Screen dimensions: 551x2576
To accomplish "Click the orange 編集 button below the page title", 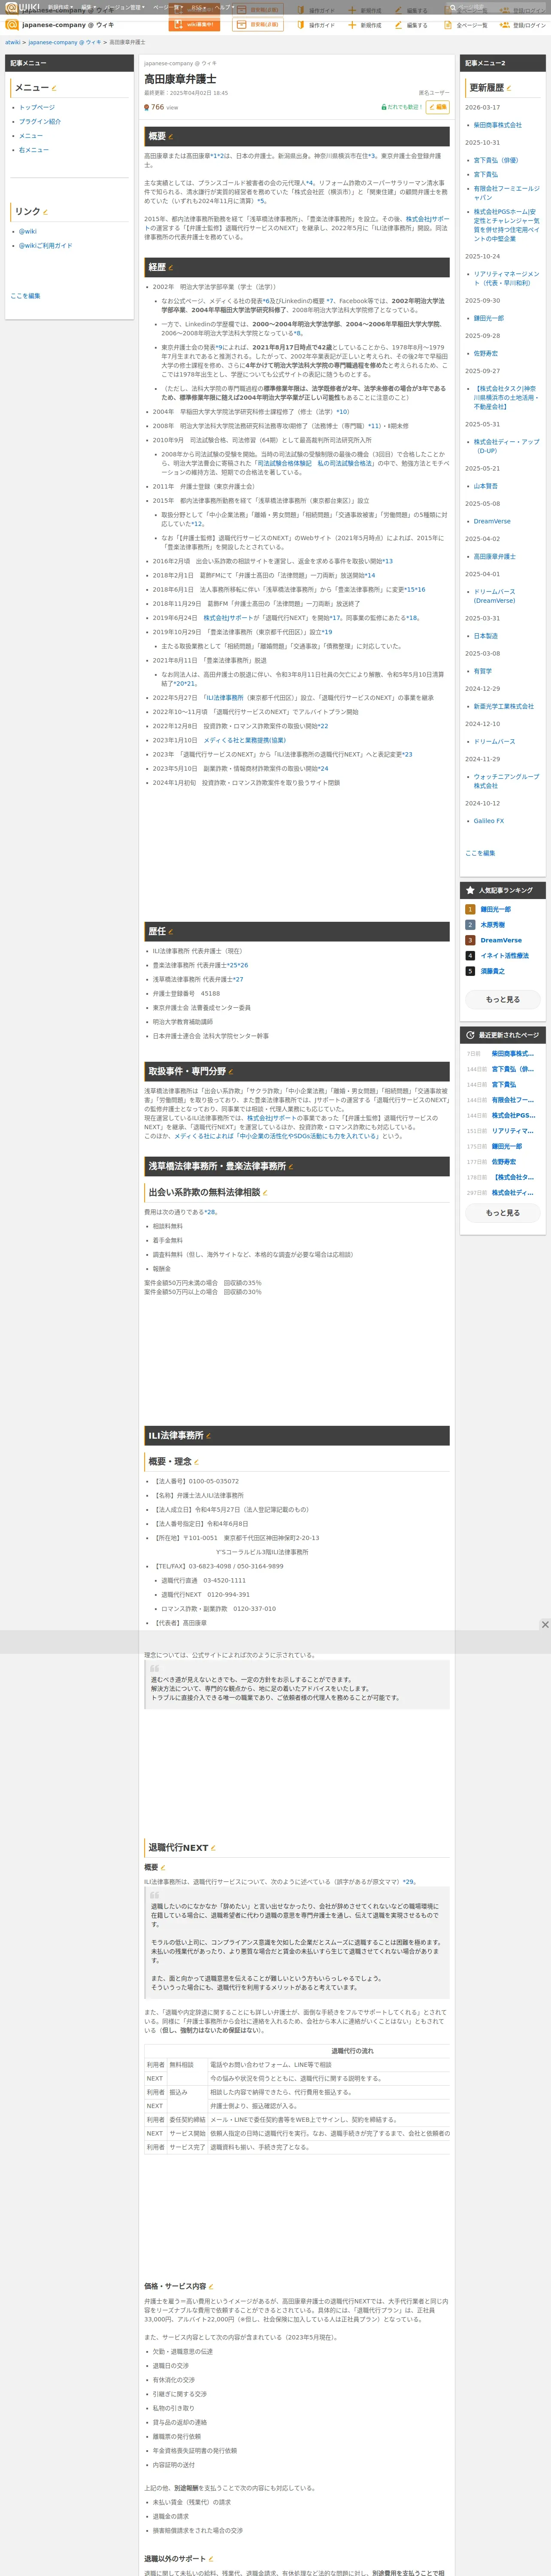I will pos(437,107).
